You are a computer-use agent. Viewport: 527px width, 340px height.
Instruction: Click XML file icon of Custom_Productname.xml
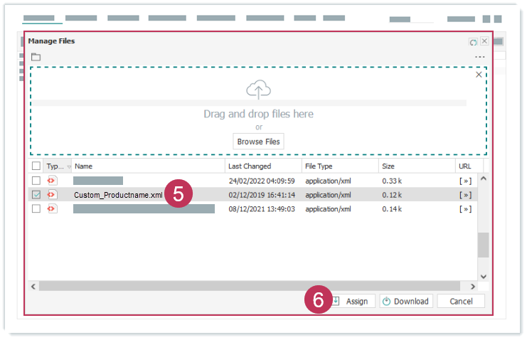pos(52,195)
